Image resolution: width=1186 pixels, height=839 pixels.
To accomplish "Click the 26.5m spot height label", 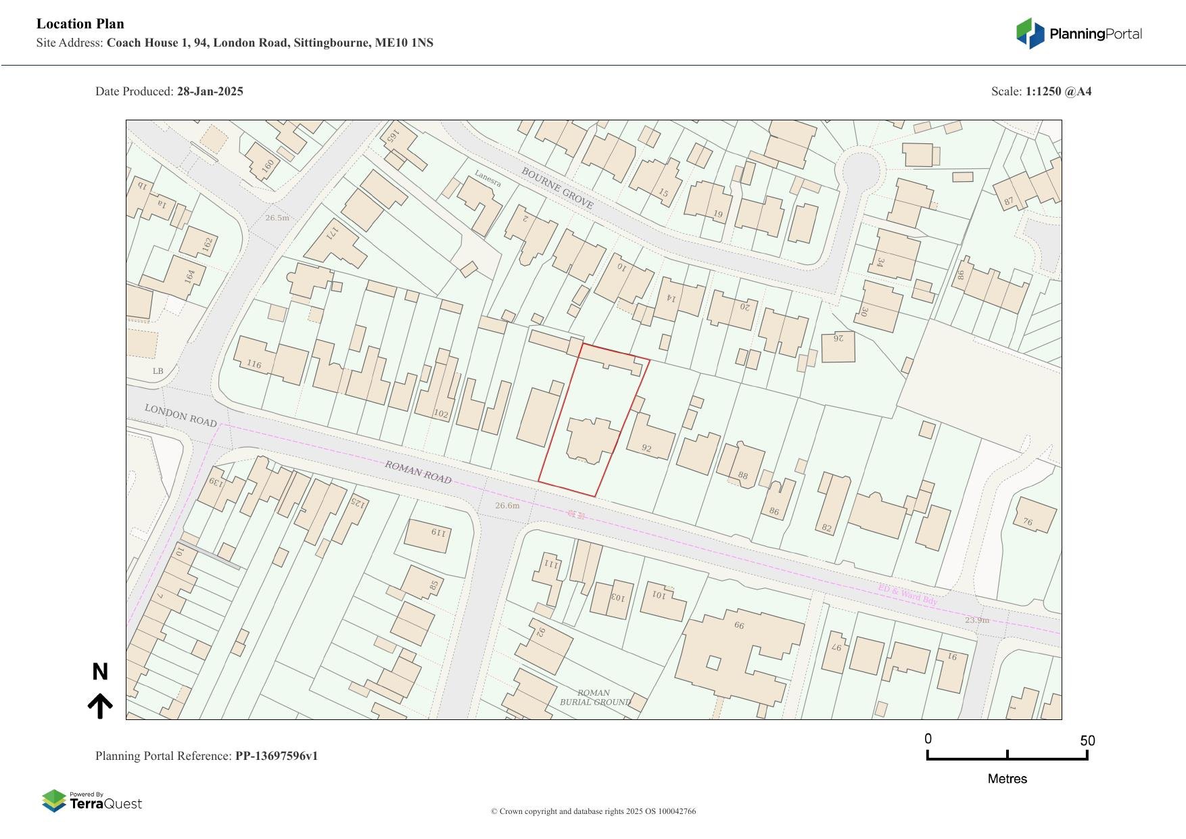I will pos(277,218).
